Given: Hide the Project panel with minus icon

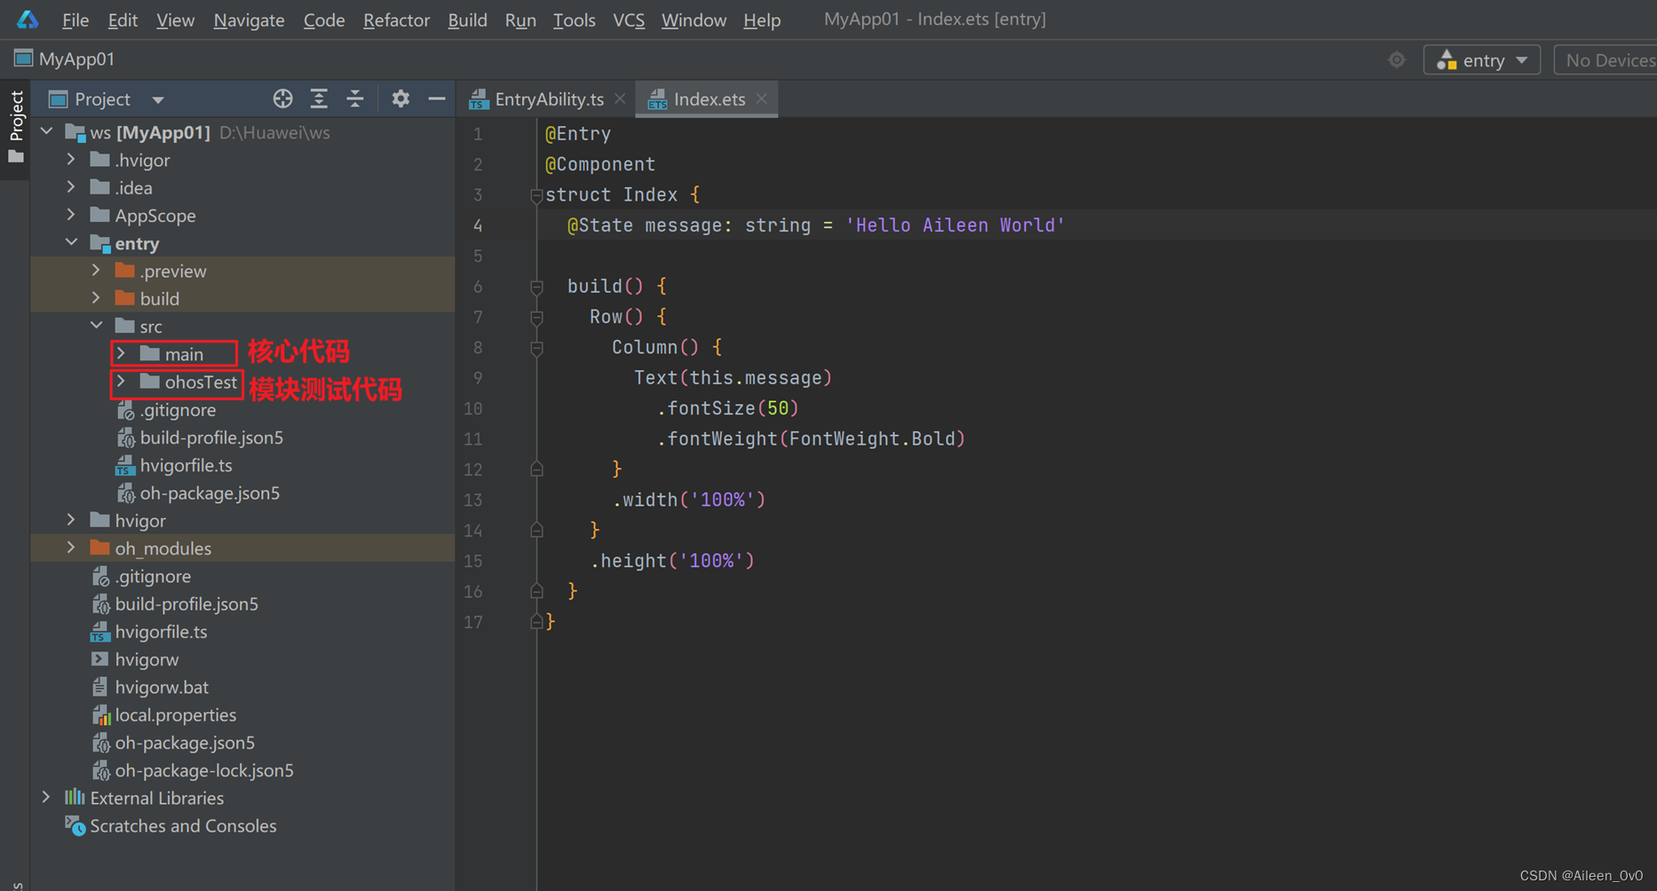Looking at the screenshot, I should pyautogui.click(x=436, y=99).
